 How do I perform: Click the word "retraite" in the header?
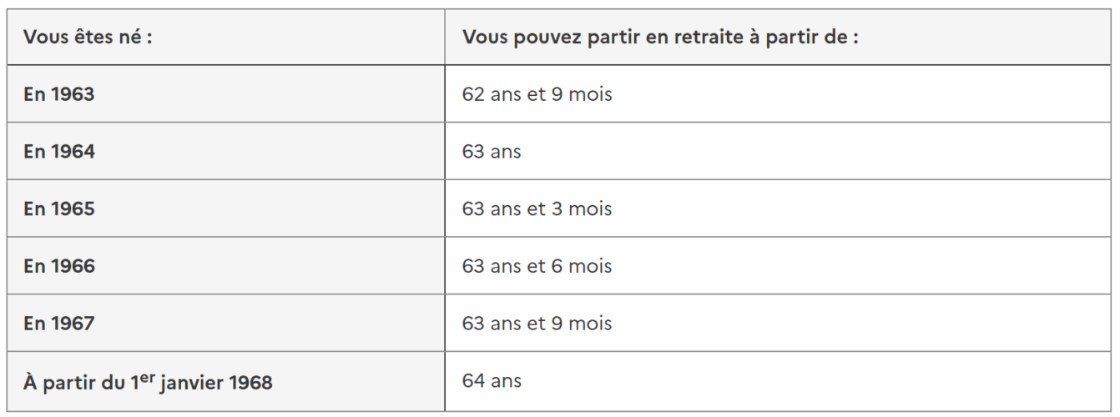click(x=704, y=38)
